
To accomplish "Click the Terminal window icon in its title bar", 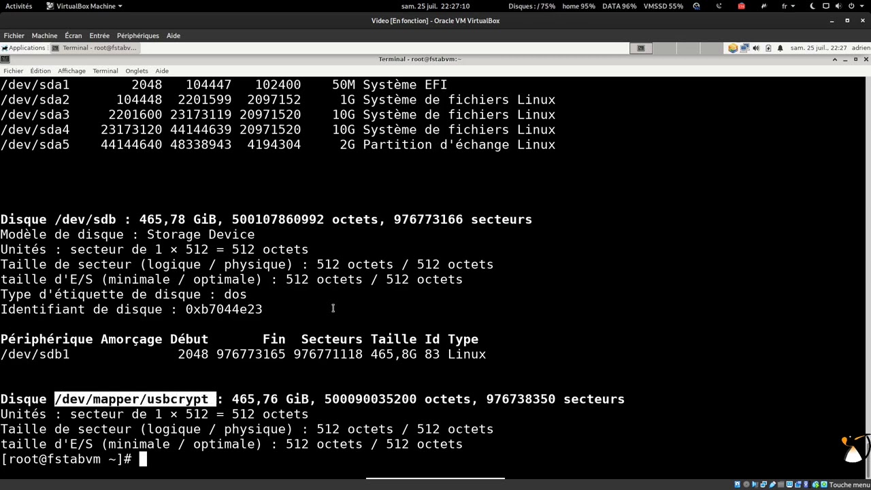I will click(x=4, y=59).
